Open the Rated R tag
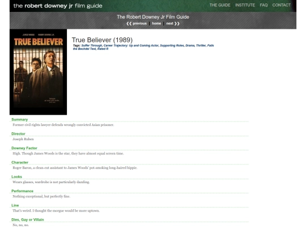The width and height of the screenshot is (306, 229). (x=103, y=49)
